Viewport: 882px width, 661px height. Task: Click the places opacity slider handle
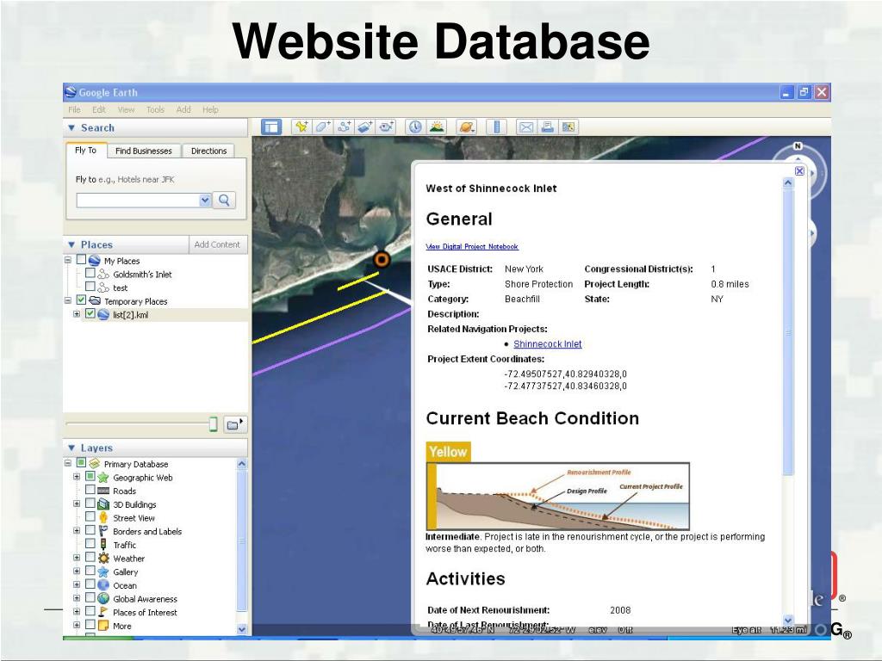click(214, 424)
